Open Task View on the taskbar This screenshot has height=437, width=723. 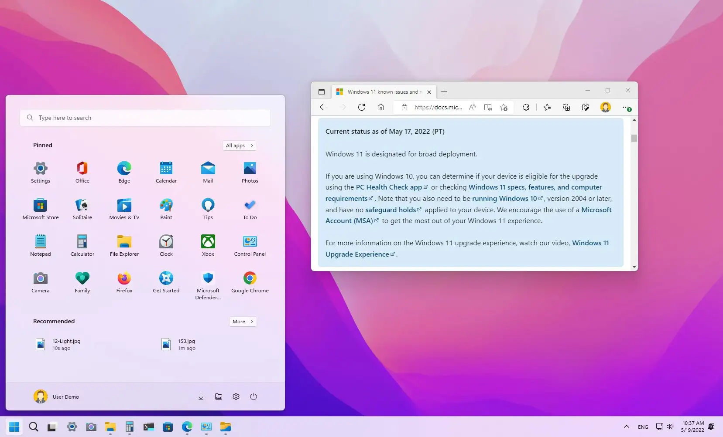[x=51, y=427]
